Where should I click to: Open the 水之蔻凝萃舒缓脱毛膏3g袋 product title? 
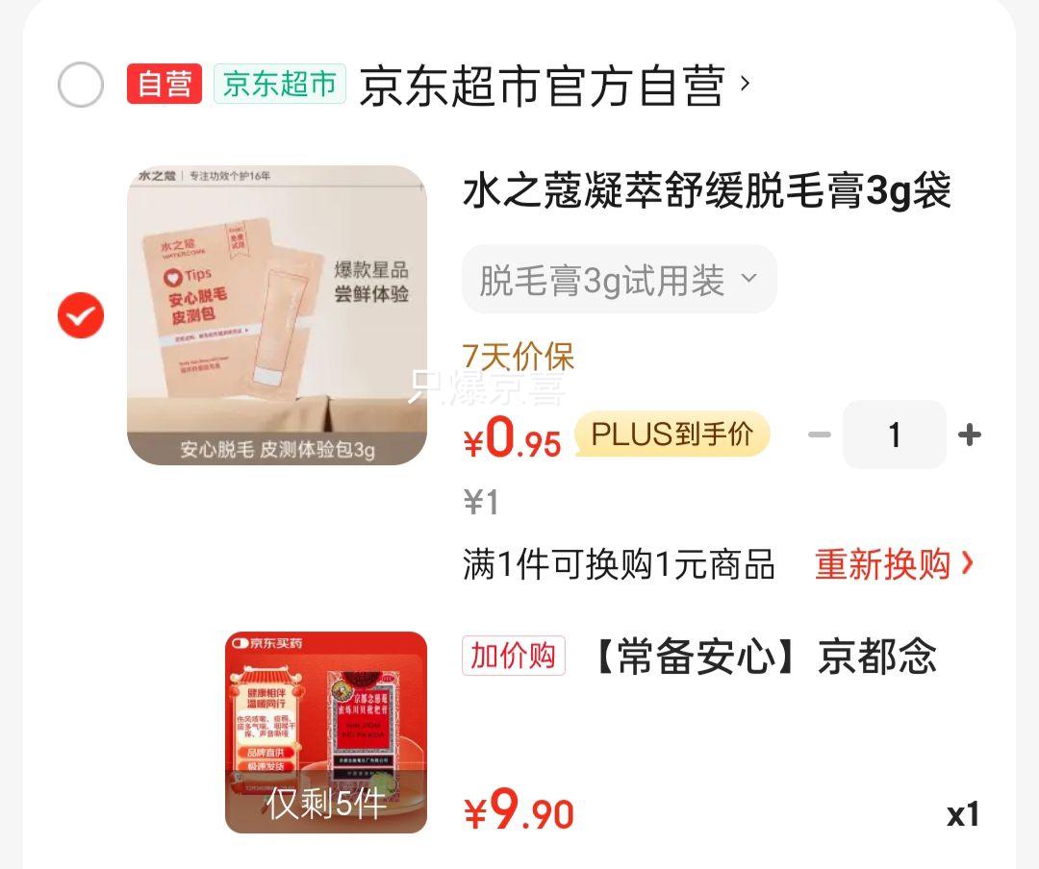coord(706,190)
